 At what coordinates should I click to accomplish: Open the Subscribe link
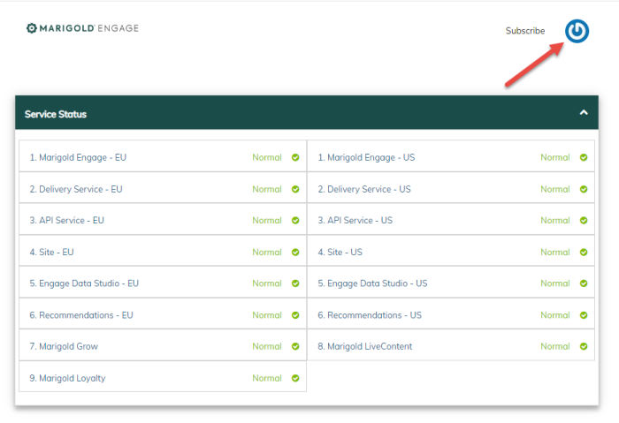click(x=525, y=31)
